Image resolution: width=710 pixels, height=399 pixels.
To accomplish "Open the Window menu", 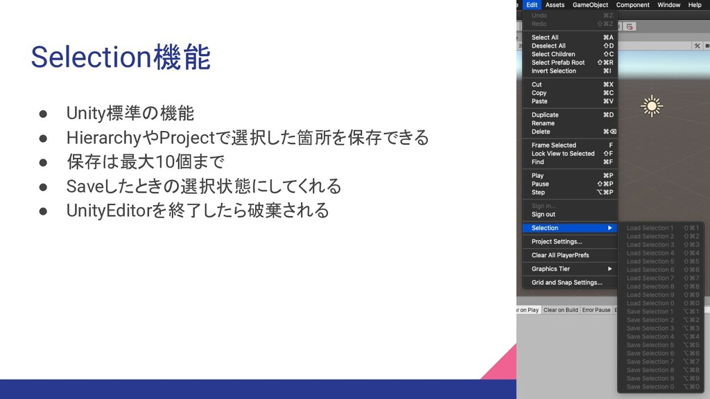I will 669,5.
